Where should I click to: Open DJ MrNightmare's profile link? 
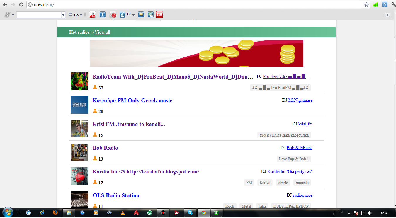coord(300,100)
